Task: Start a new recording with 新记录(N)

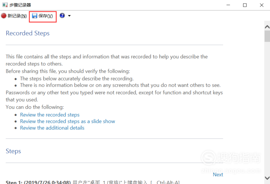Action: point(14,16)
